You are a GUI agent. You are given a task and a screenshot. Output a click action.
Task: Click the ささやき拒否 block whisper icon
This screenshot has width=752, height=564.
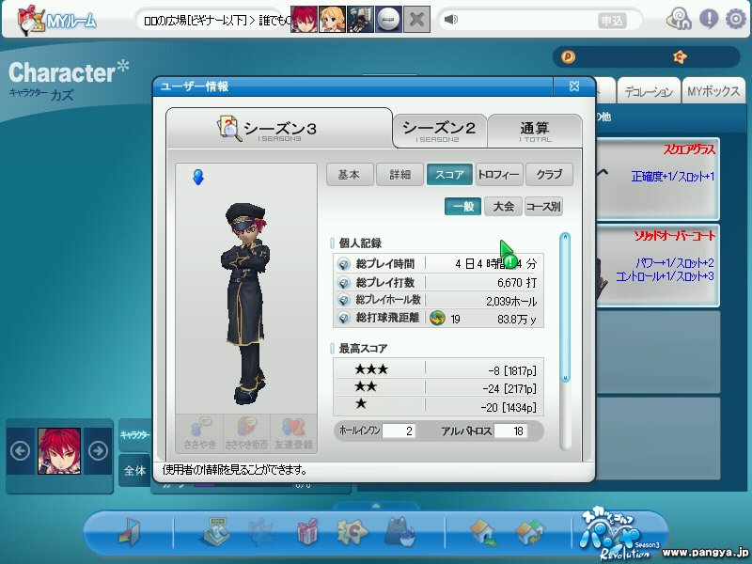click(x=246, y=433)
